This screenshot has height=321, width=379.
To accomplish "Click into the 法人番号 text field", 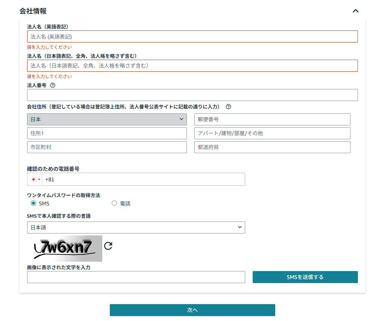I will [x=192, y=95].
